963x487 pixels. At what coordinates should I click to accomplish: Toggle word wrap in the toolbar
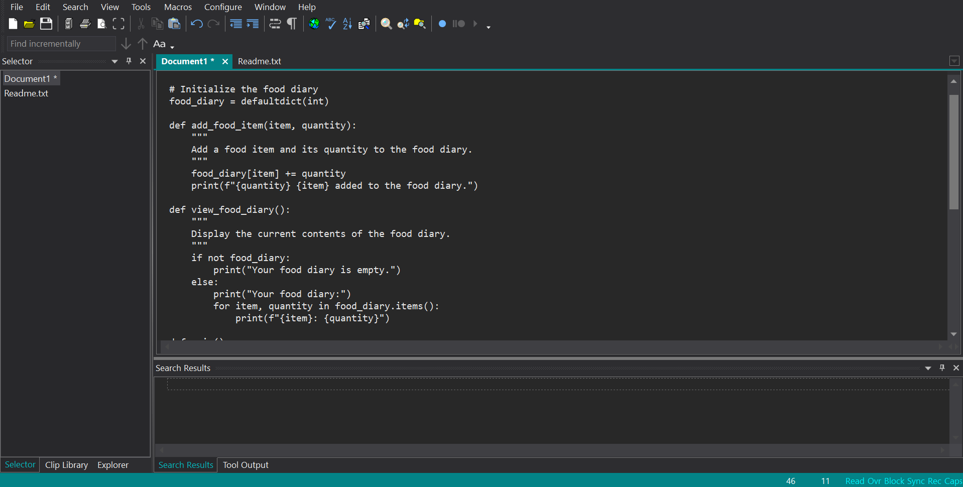tap(275, 24)
